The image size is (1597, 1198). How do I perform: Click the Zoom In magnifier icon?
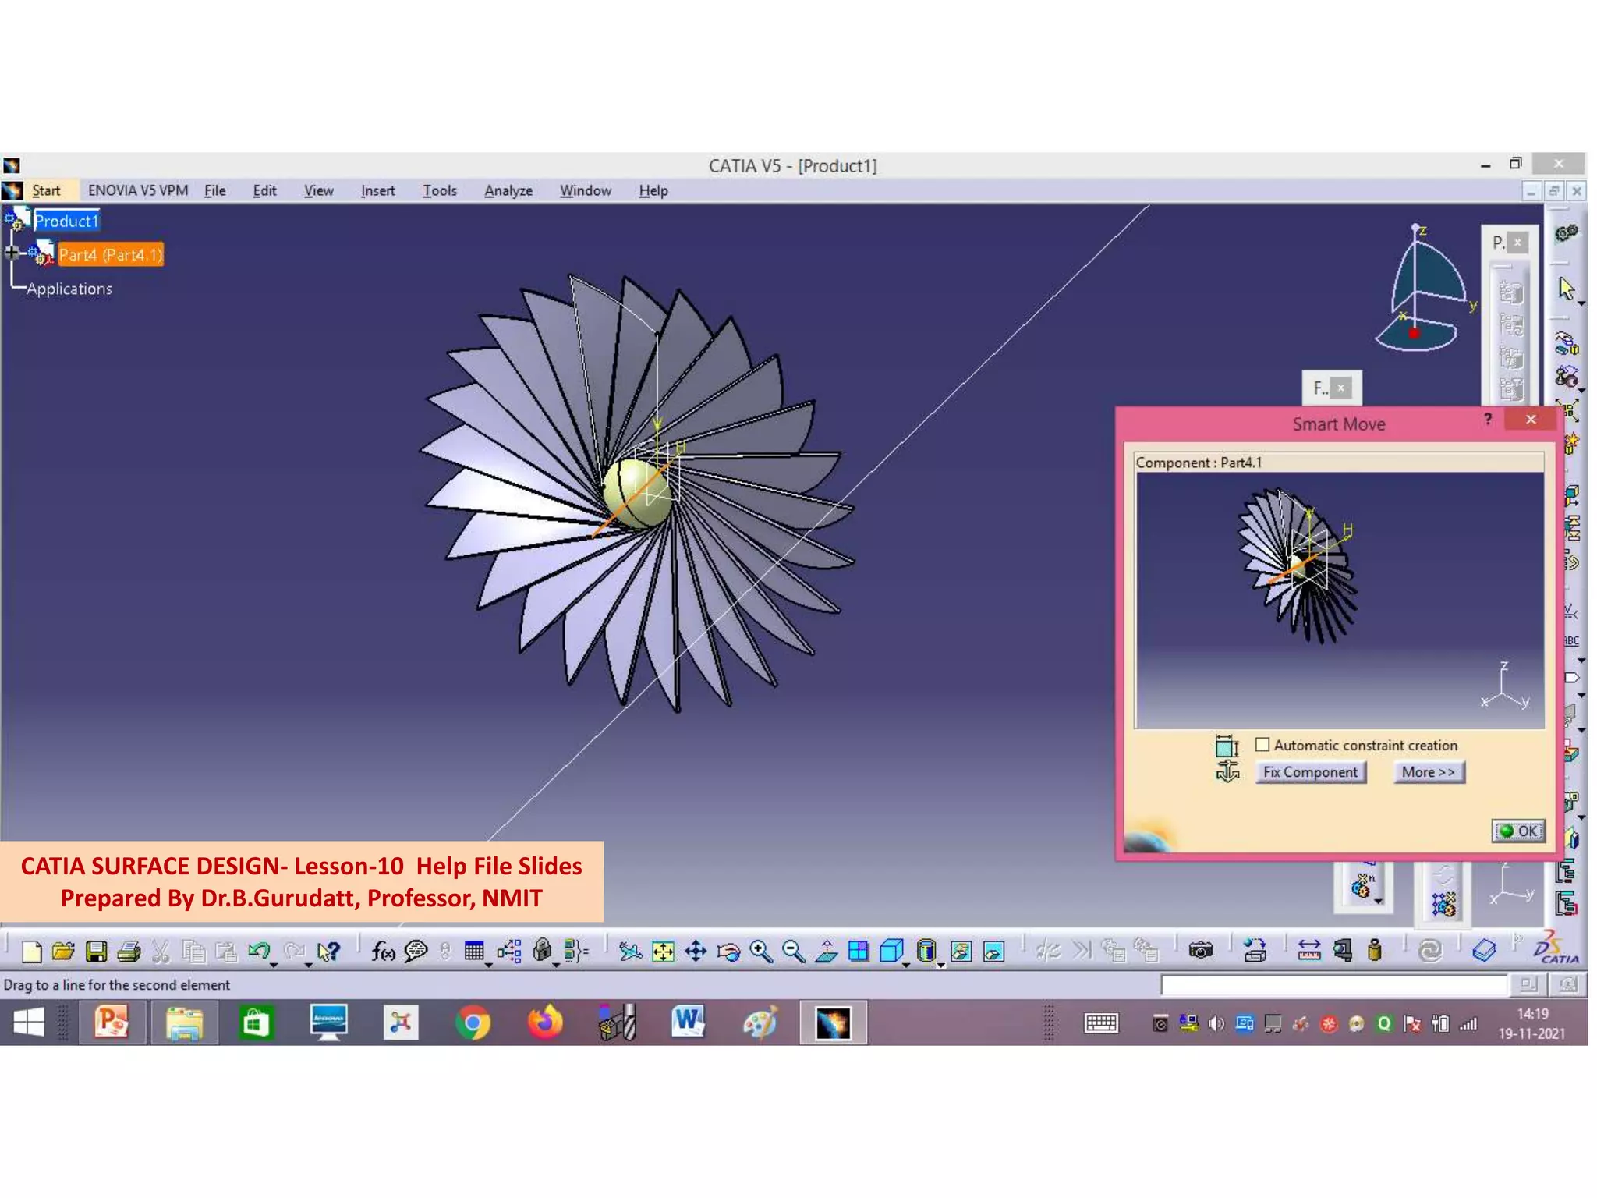(760, 951)
